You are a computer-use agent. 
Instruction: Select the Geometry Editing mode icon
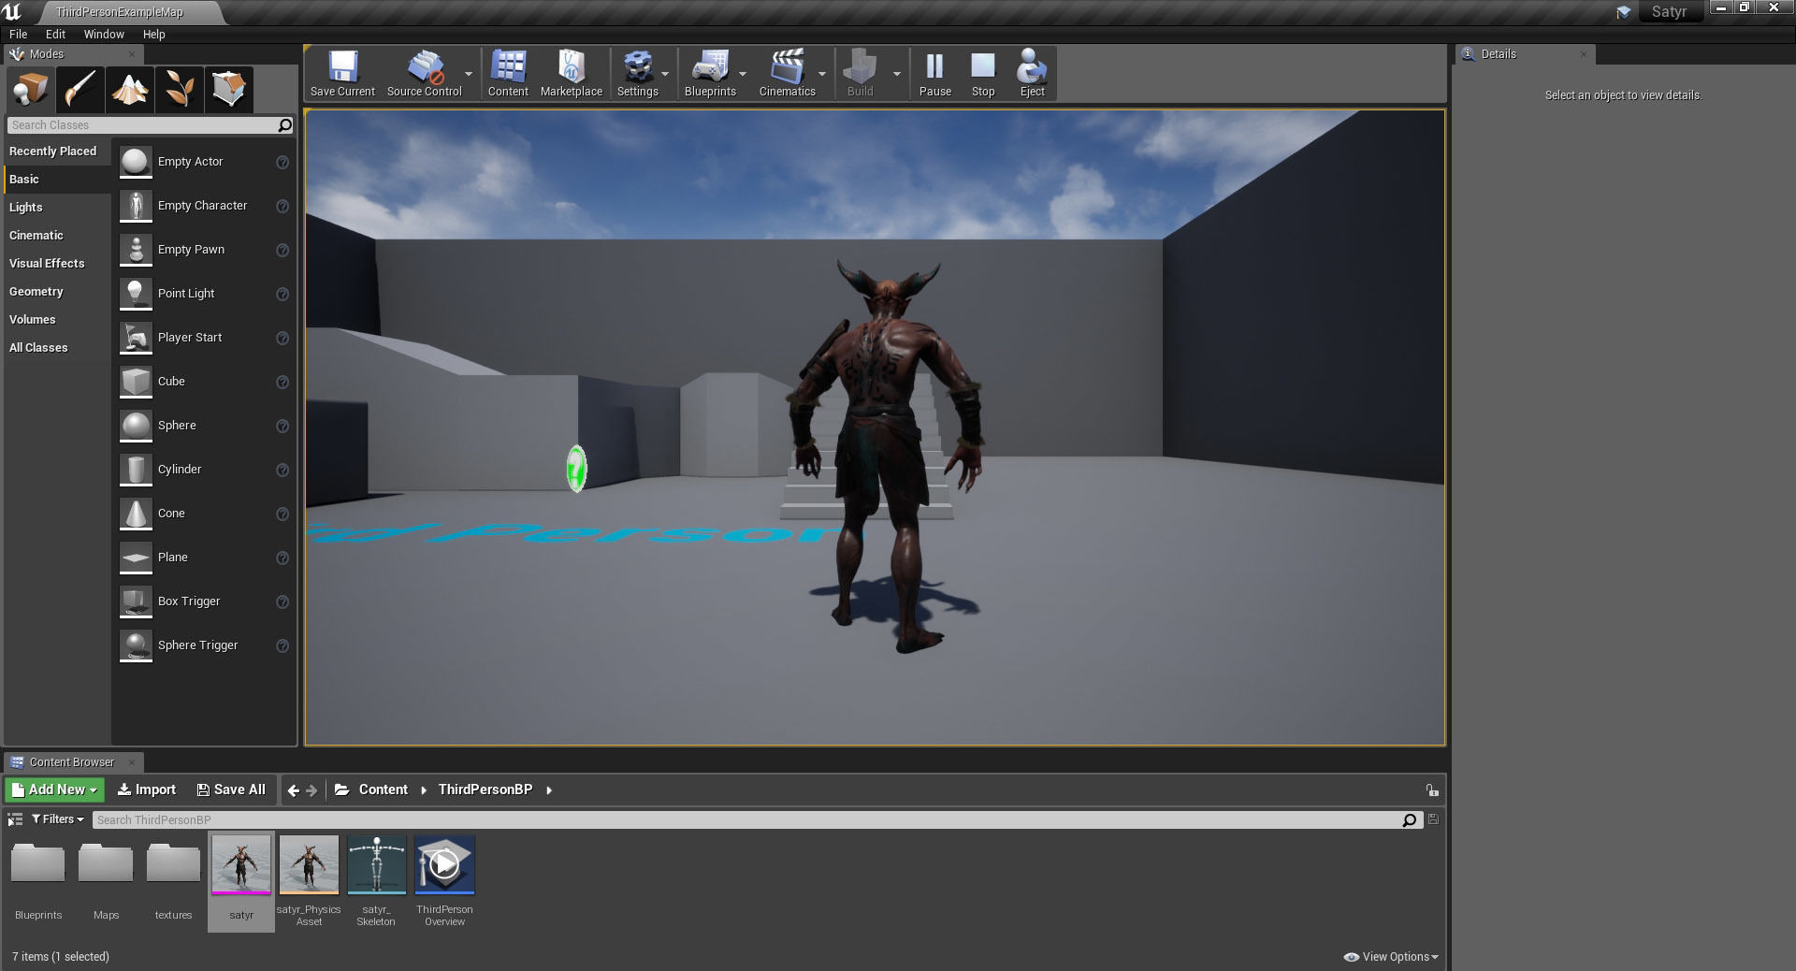click(x=229, y=90)
